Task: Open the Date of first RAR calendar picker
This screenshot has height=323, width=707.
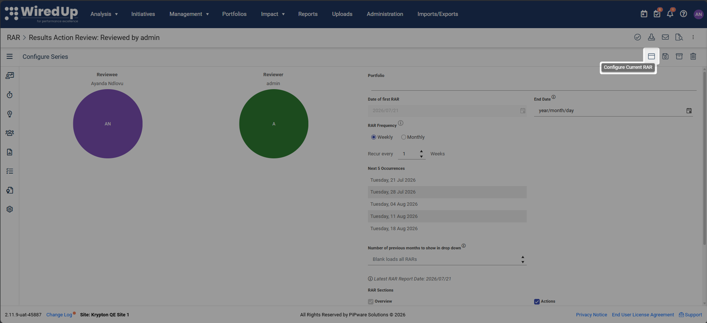Action: pyautogui.click(x=523, y=111)
